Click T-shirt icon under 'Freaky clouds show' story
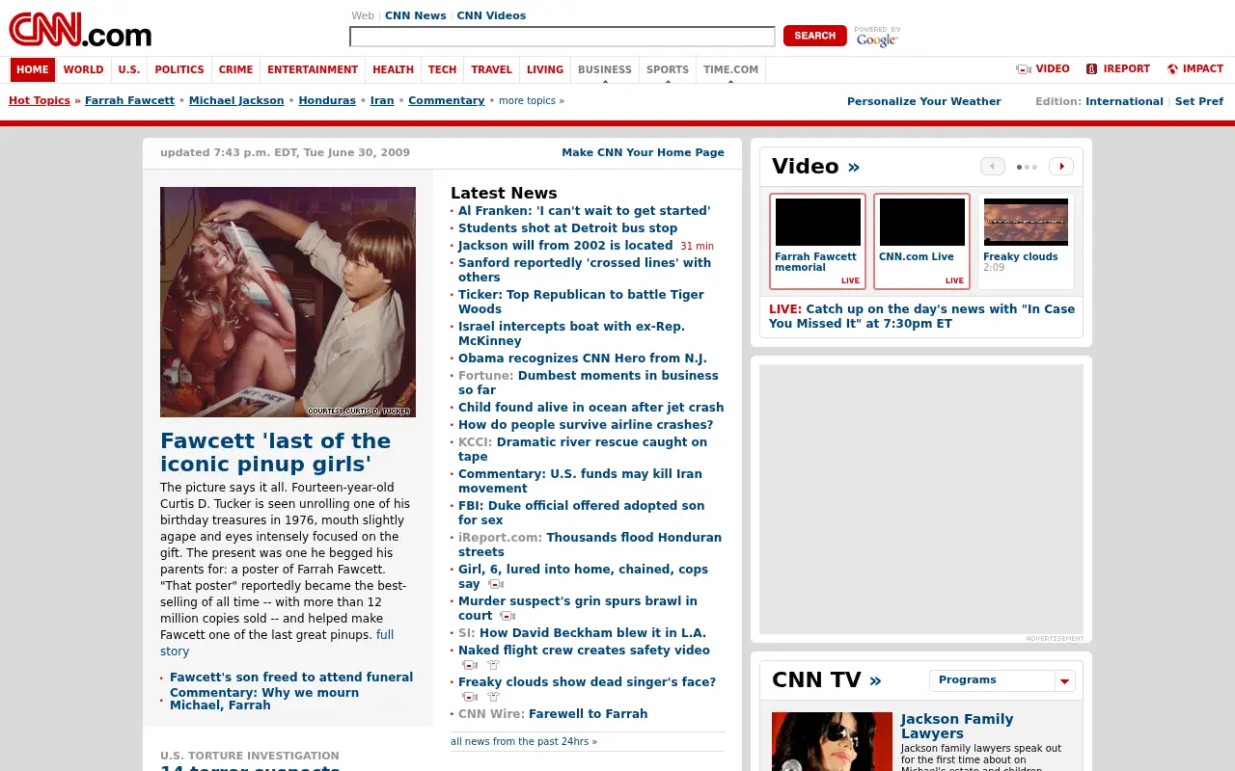This screenshot has height=771, width=1235. (493, 697)
